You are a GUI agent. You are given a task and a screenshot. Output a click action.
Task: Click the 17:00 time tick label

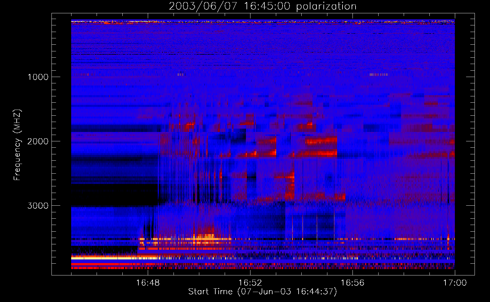click(455, 283)
